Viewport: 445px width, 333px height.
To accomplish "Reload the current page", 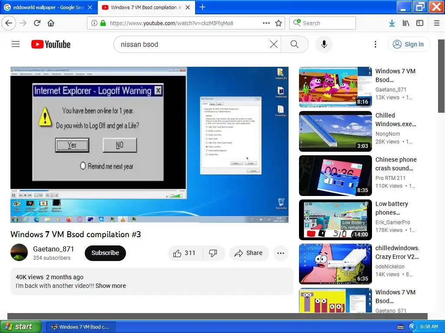I will tap(37, 23).
